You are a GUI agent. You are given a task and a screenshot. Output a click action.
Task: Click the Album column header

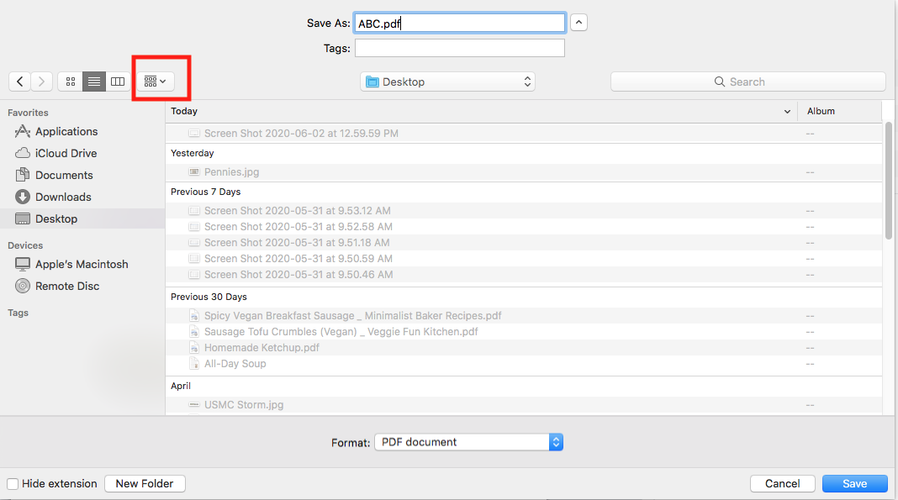click(x=821, y=111)
